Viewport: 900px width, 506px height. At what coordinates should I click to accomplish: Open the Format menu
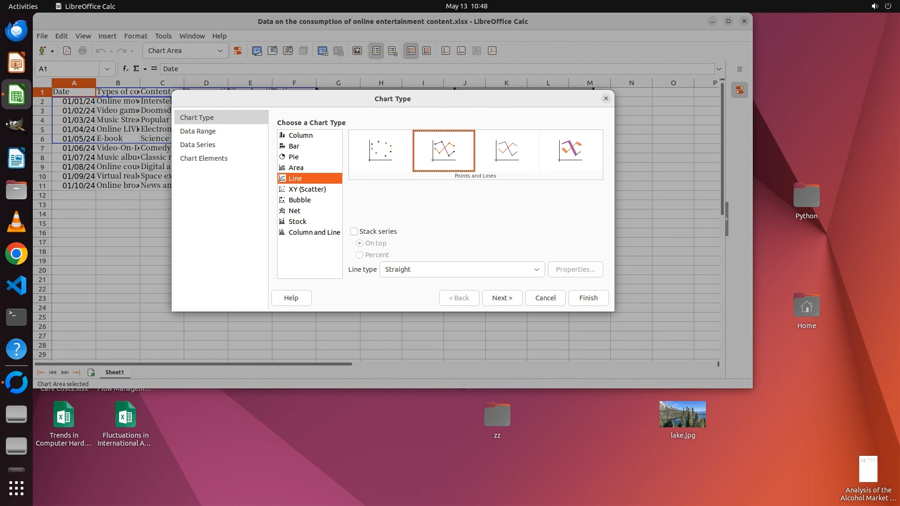click(x=135, y=36)
